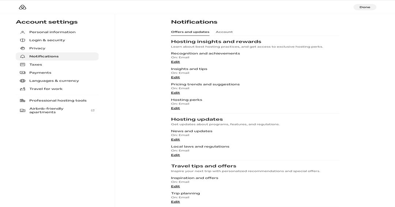This screenshot has width=395, height=207.
Task: Click the Privacy hand icon
Action: coord(23,48)
